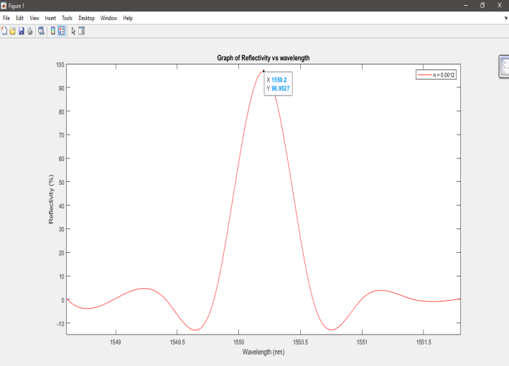
Task: Click the 1550 tick label on x-axis
Action: [x=238, y=342]
